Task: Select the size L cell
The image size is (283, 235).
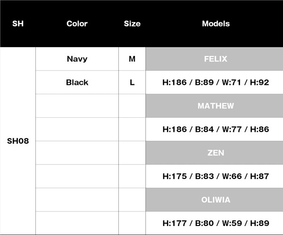Action: (x=132, y=82)
